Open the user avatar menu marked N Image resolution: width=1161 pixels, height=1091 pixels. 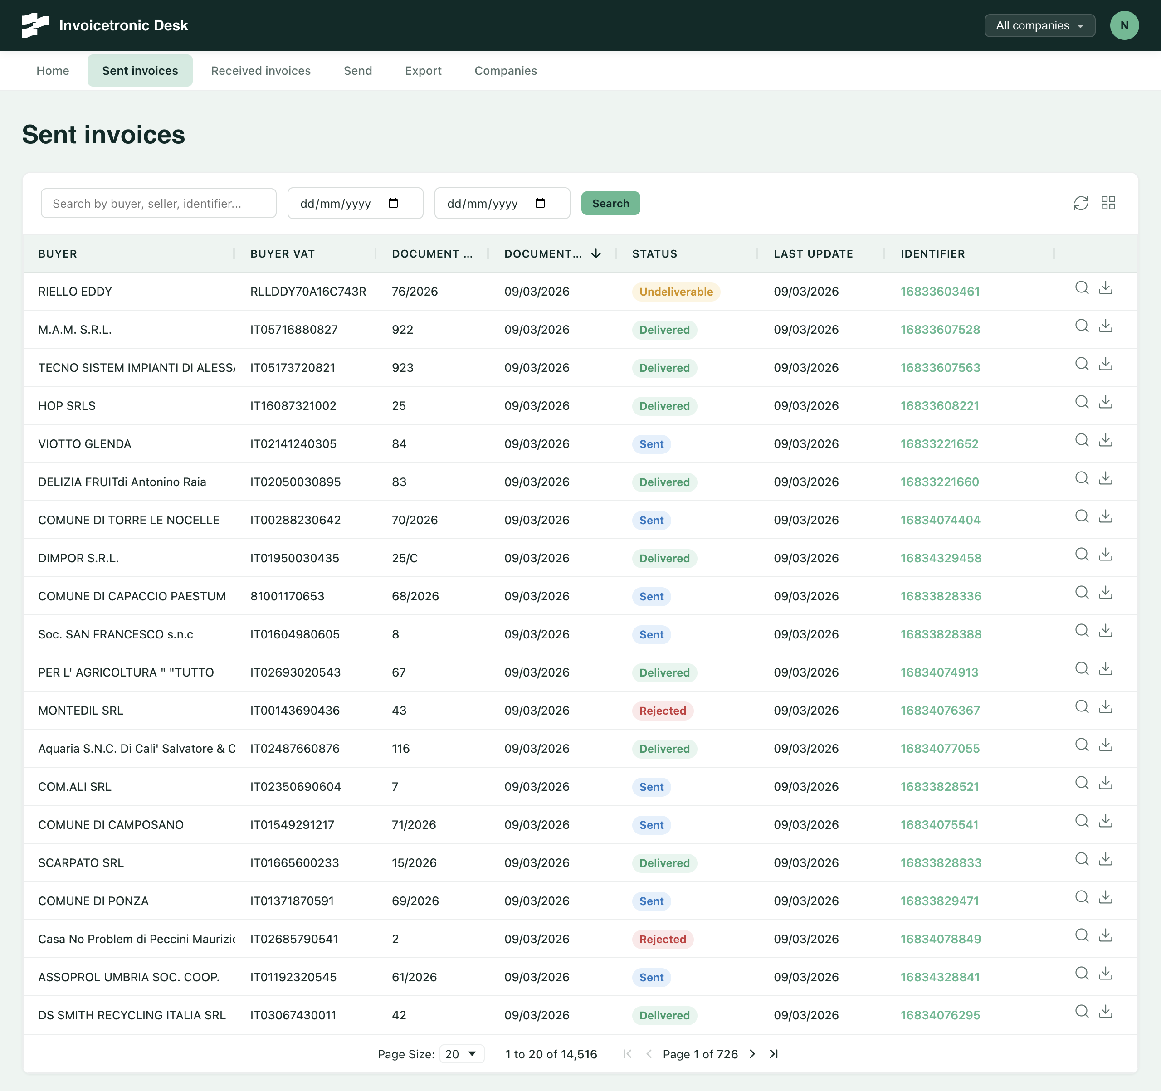pyautogui.click(x=1124, y=25)
